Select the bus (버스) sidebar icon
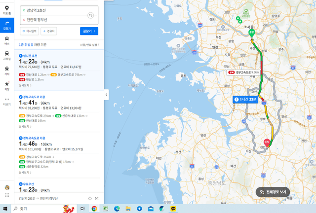 pos(7,40)
